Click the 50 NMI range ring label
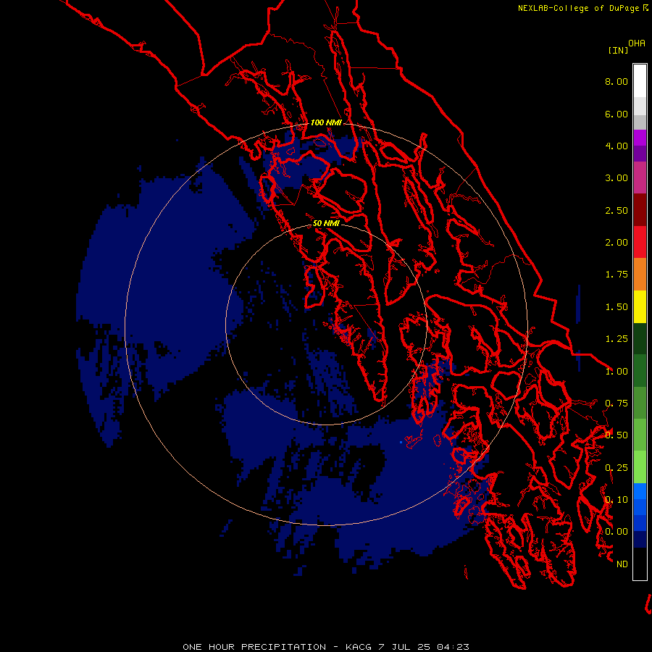This screenshot has height=652, width=652. [326, 224]
